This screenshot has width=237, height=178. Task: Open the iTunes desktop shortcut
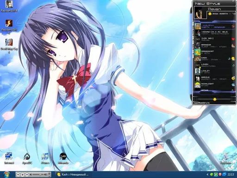(x=45, y=158)
